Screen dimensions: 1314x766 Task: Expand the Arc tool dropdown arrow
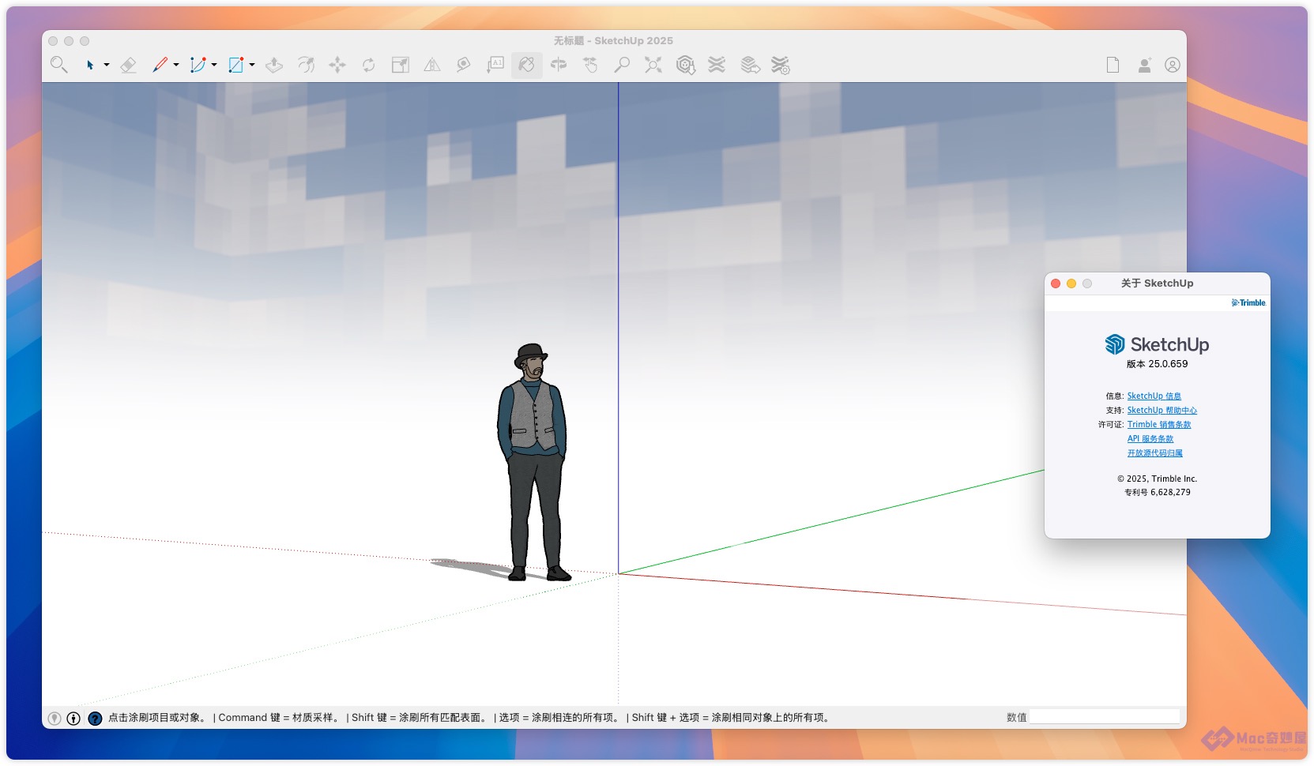214,65
